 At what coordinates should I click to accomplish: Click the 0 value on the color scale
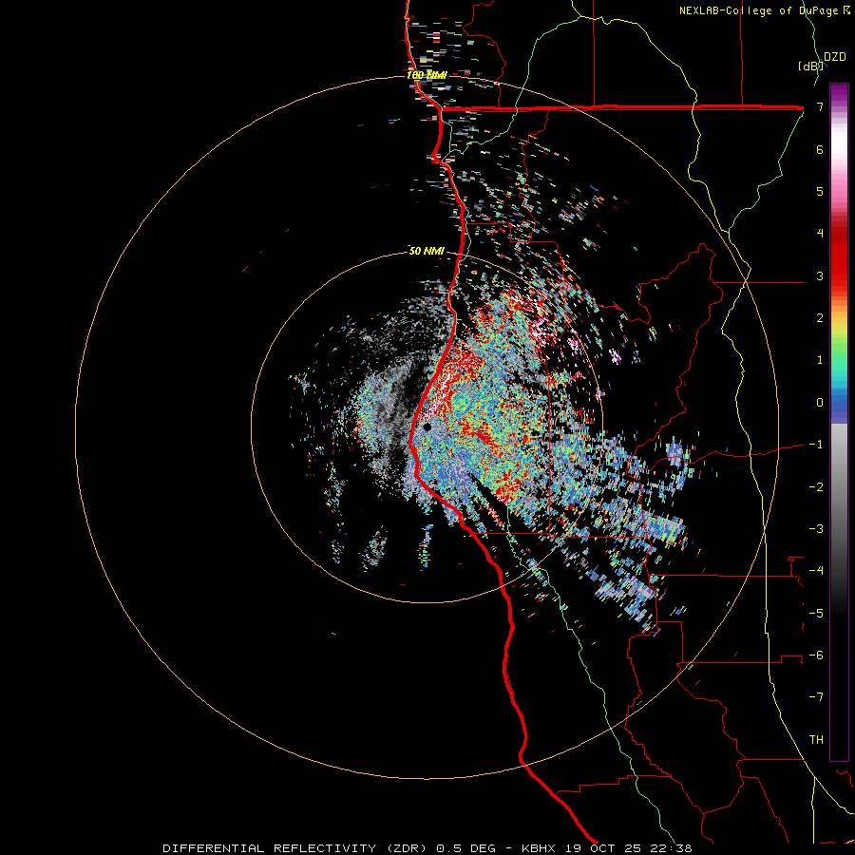click(x=820, y=403)
